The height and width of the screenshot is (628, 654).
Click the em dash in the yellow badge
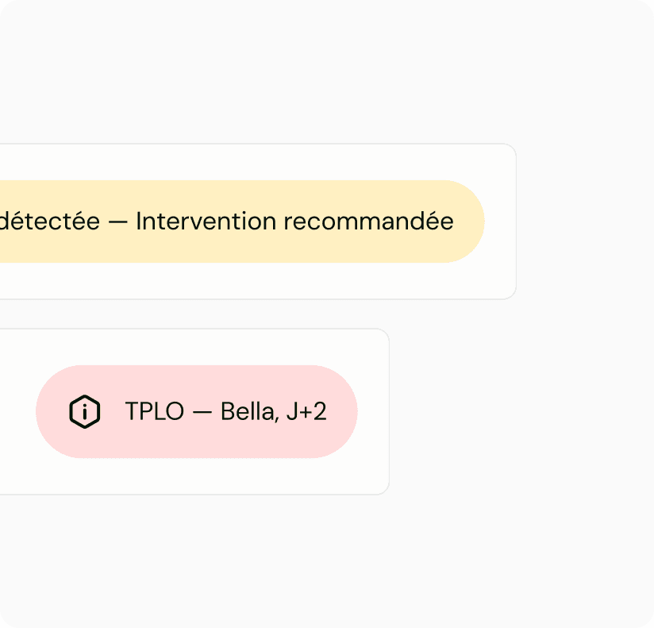(x=117, y=222)
